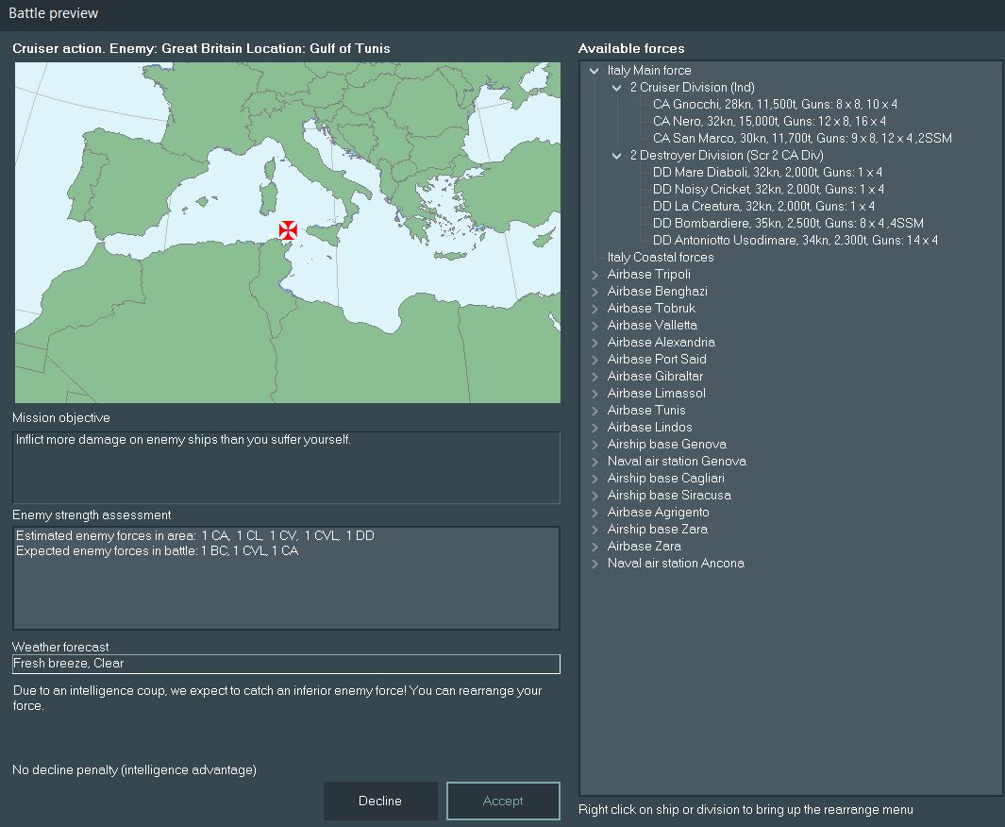Screen dimensions: 1005x827
Task: Expand Airbase Alexandria
Action: click(x=595, y=343)
